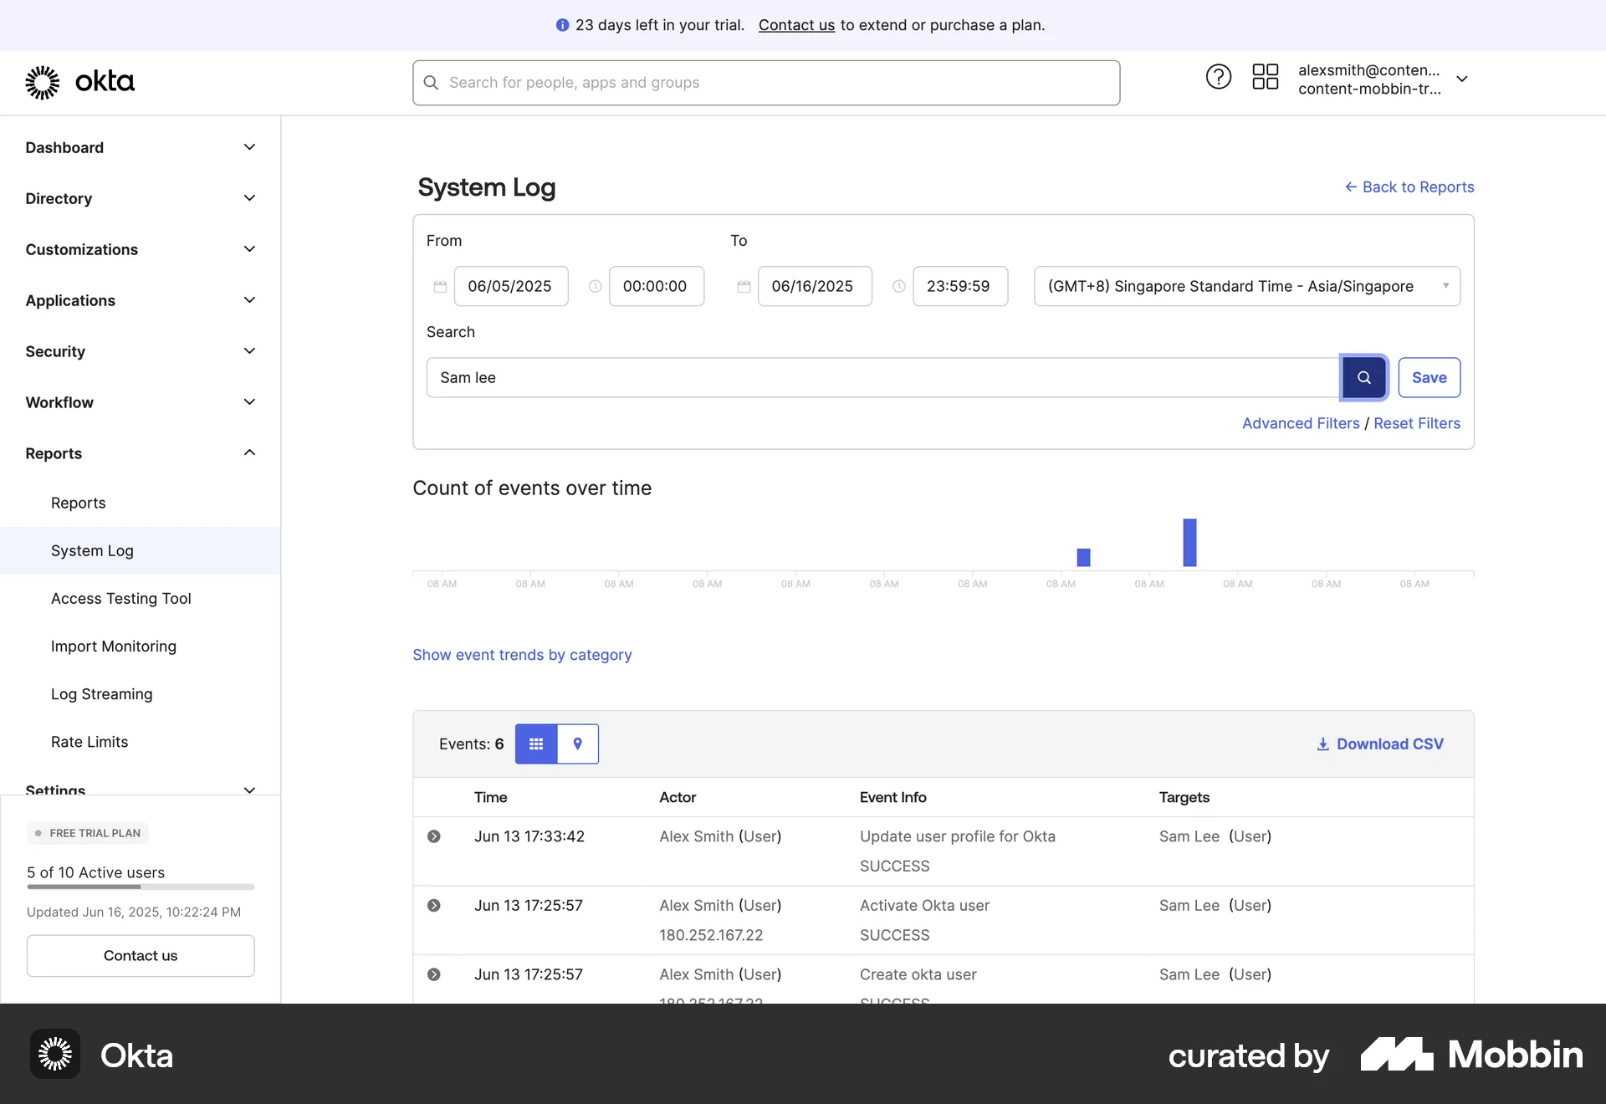Save the current search query
Viewport: 1606px width, 1104px height.
point(1429,377)
